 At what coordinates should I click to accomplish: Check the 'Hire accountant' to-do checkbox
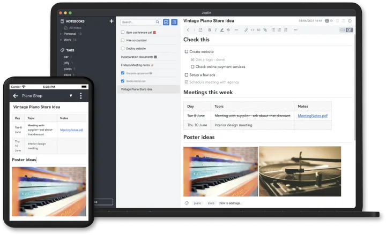[123, 40]
